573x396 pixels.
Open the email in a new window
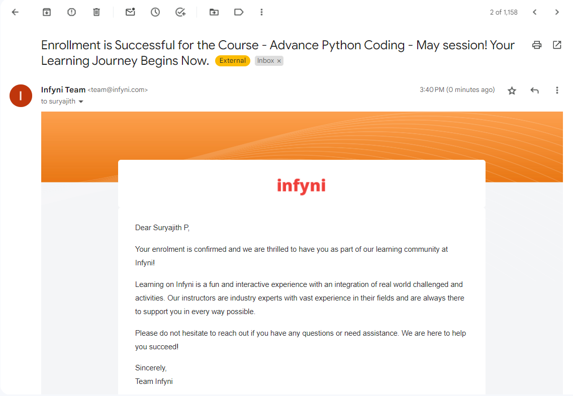click(556, 45)
